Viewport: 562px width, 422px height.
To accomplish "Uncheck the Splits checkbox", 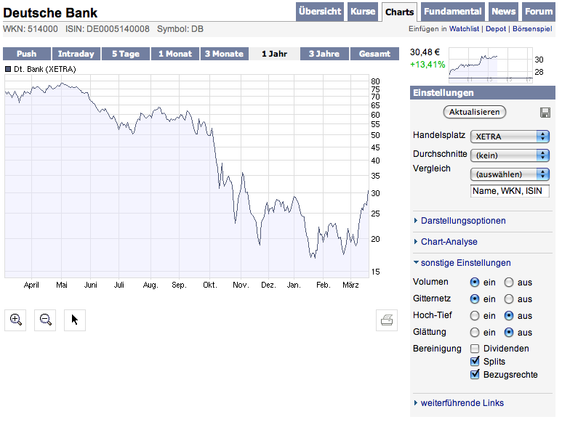I will [475, 361].
